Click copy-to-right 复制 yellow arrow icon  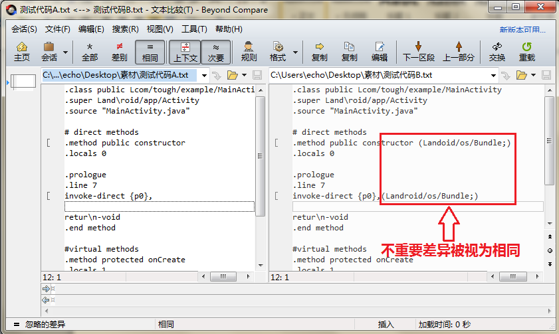coord(320,52)
